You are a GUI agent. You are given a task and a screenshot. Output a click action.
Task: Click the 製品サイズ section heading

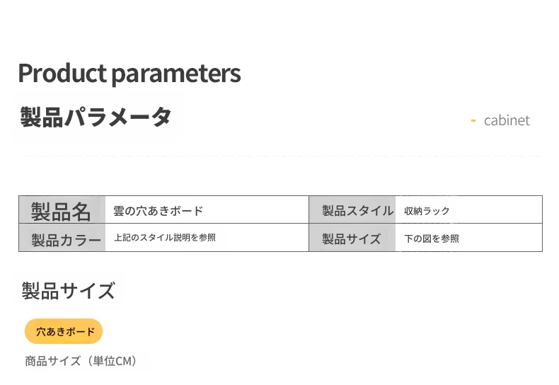69,291
